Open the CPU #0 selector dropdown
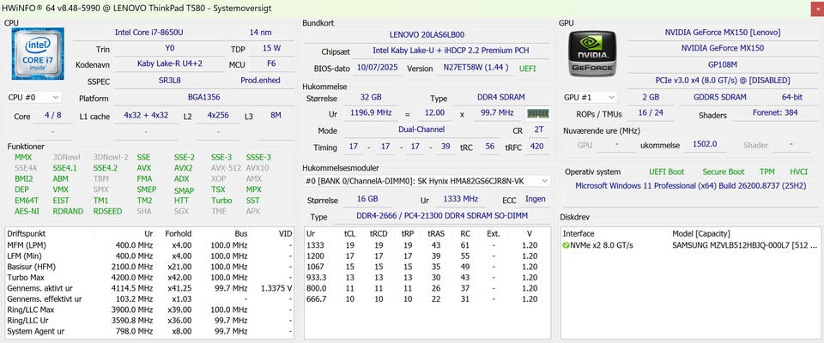This screenshot has height=343, width=824. pos(34,98)
